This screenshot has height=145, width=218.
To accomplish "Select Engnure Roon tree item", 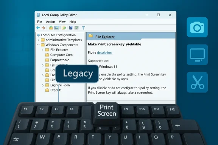I will pos(60,85).
